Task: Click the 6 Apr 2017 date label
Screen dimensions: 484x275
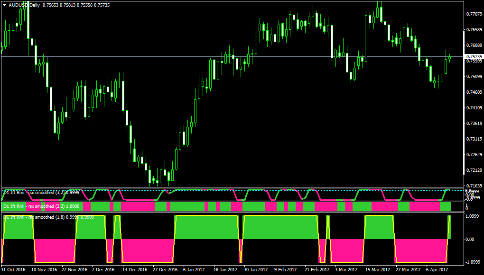Action: [437, 269]
